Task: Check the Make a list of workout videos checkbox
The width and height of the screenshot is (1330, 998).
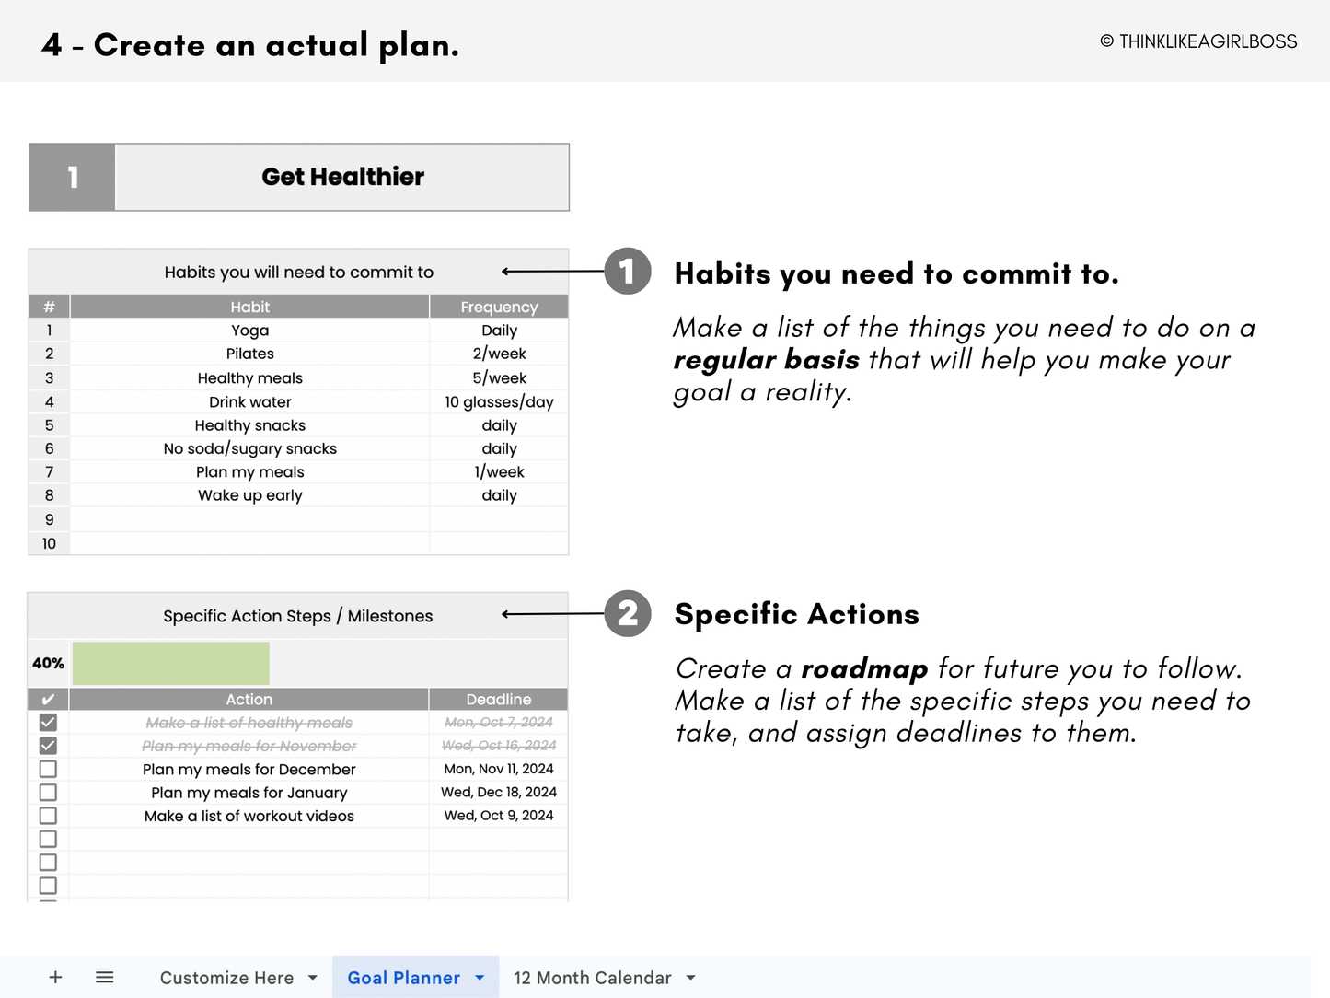Action: pyautogui.click(x=48, y=816)
